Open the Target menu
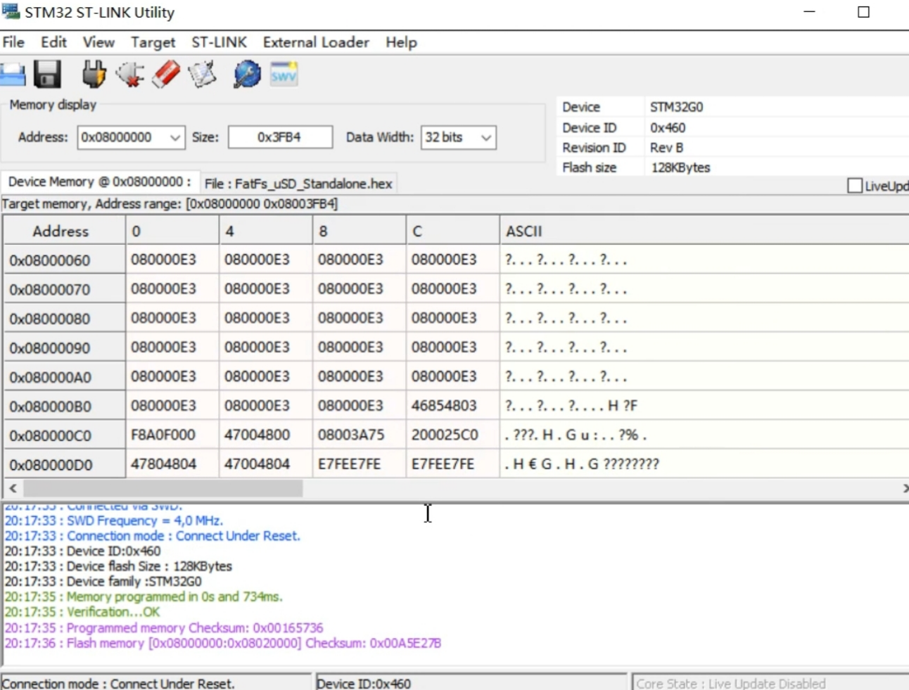This screenshot has height=690, width=909. (153, 43)
